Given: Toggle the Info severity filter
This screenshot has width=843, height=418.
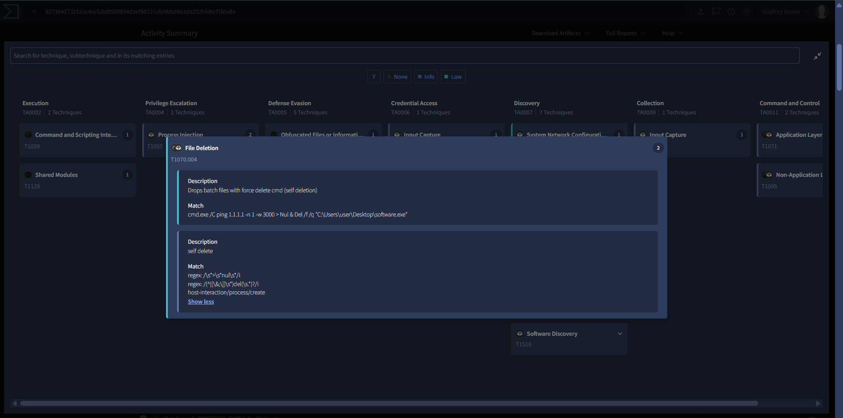Looking at the screenshot, I should click(x=426, y=77).
